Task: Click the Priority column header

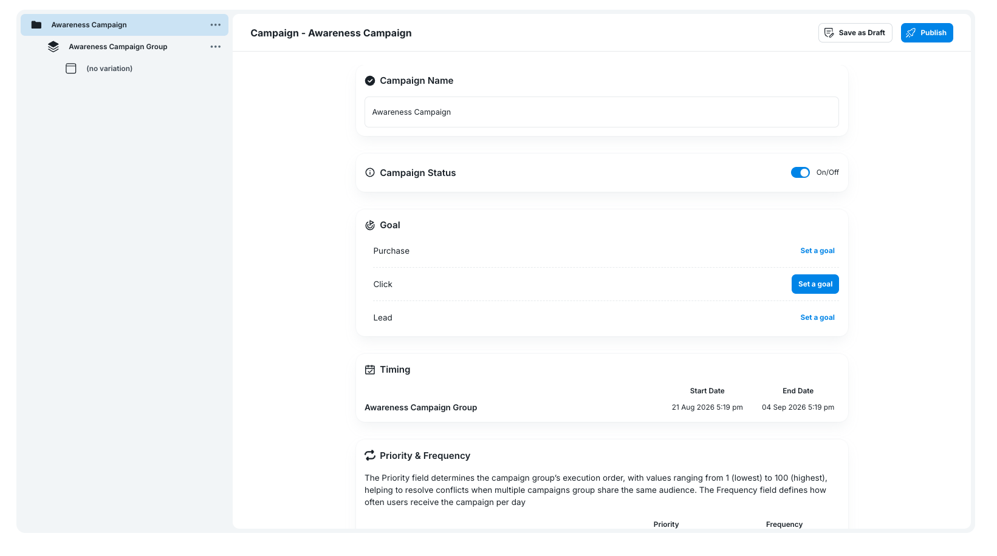Action: pos(666,524)
